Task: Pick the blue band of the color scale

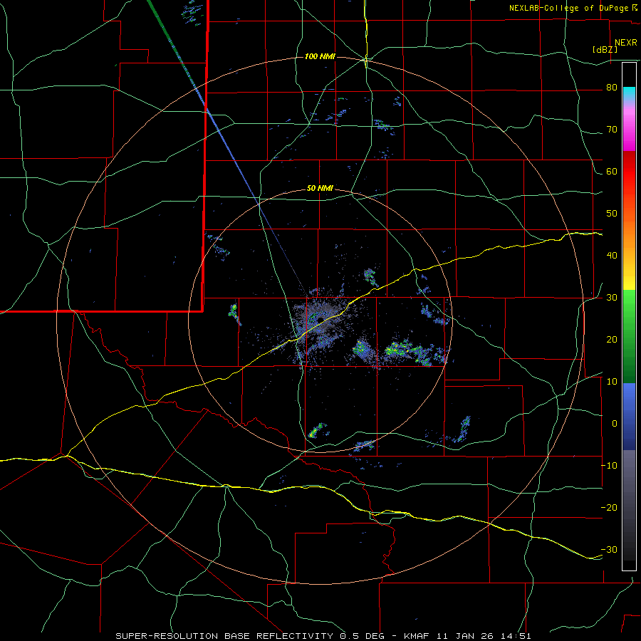Action: point(629,417)
